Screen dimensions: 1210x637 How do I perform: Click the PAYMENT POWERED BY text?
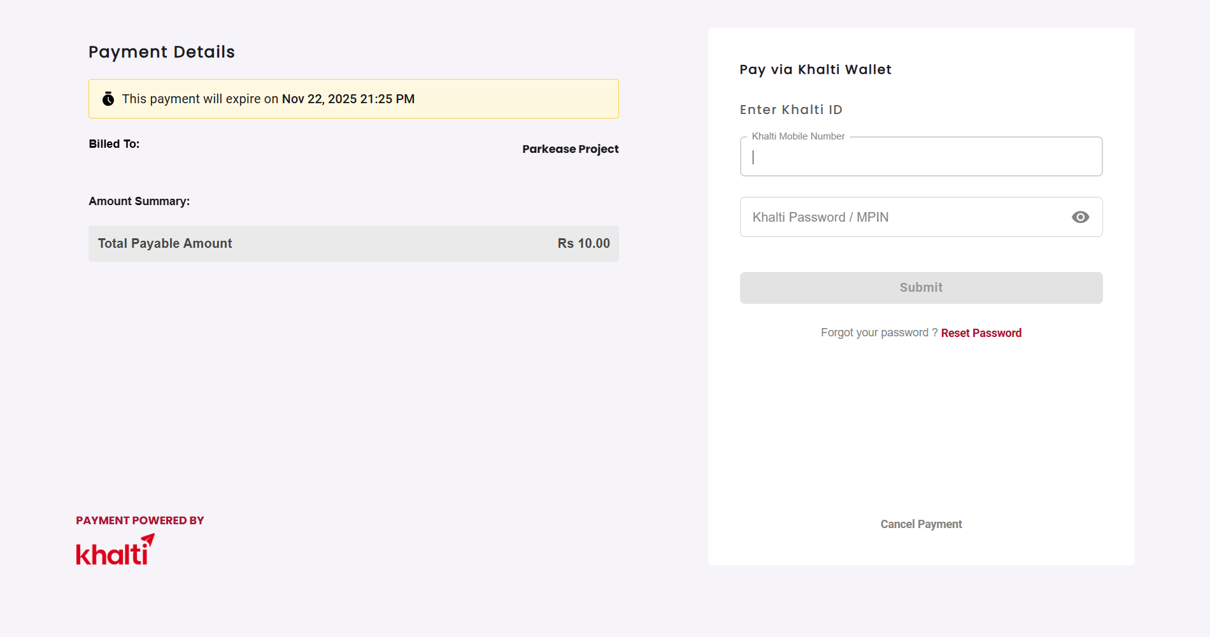140,520
